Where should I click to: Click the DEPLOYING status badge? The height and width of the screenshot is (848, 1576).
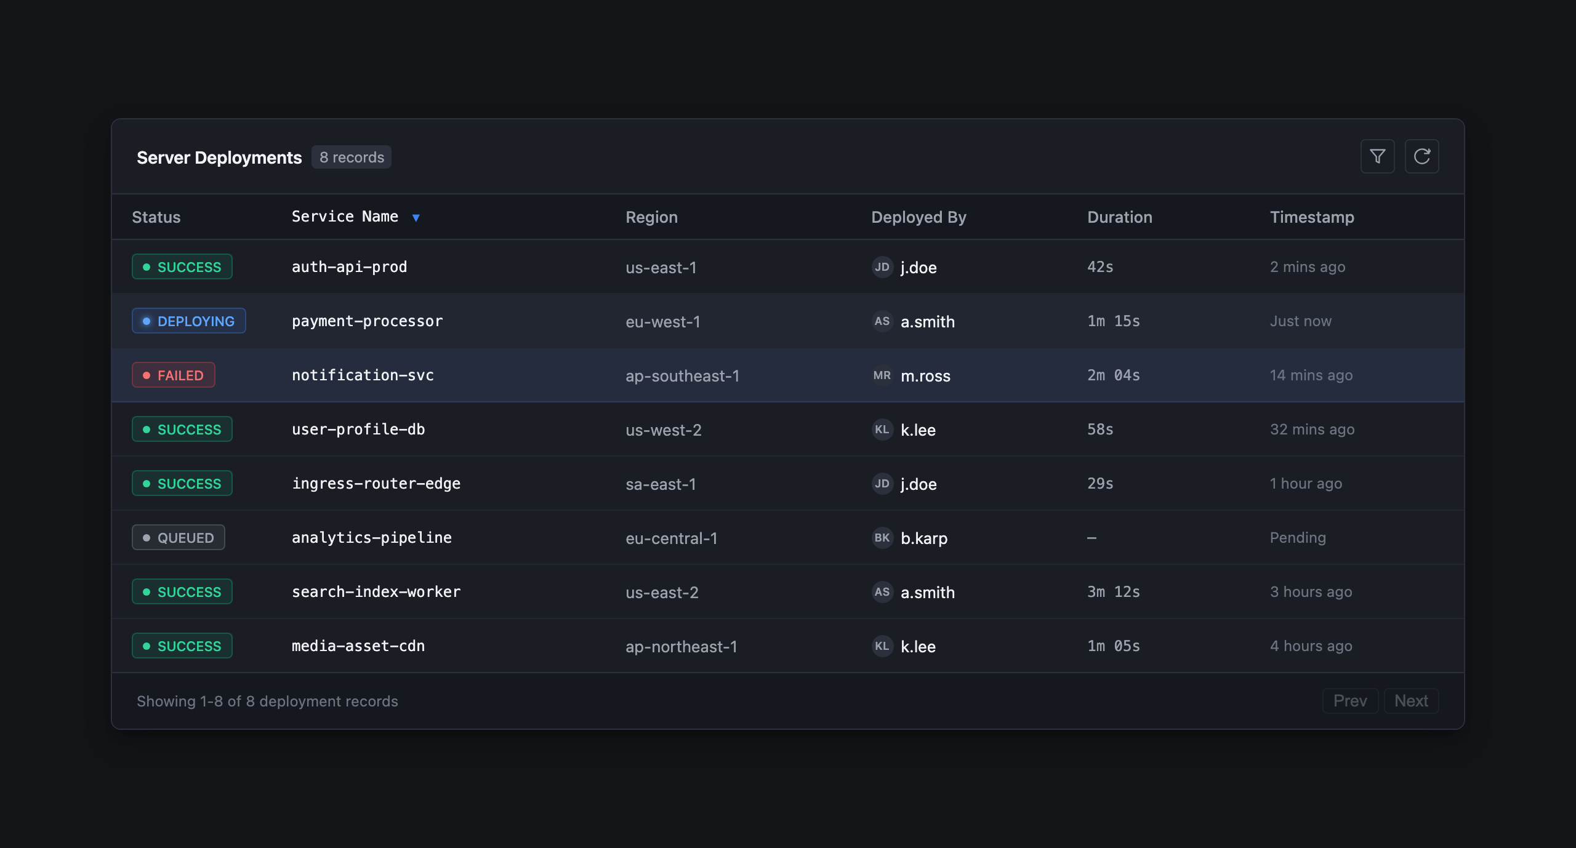point(189,321)
